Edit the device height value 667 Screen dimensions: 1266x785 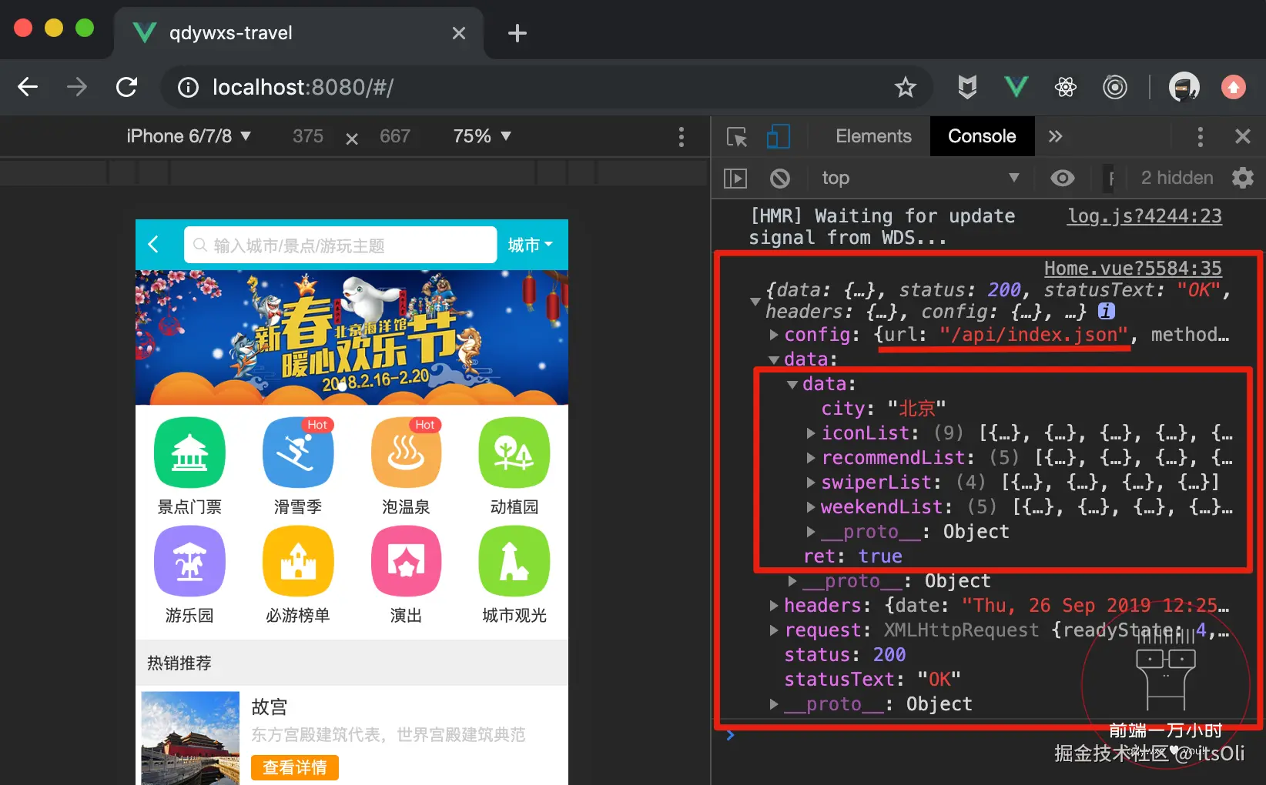click(395, 136)
